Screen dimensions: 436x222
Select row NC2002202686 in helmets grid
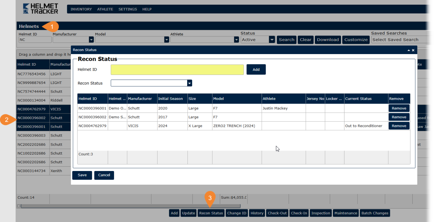(x=44, y=145)
